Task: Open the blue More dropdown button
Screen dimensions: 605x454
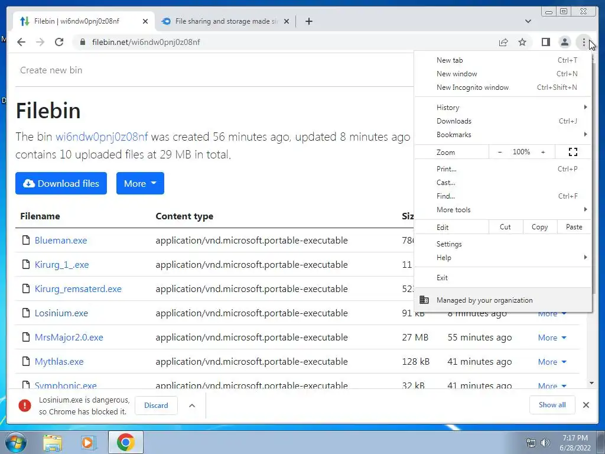Action: tap(140, 183)
